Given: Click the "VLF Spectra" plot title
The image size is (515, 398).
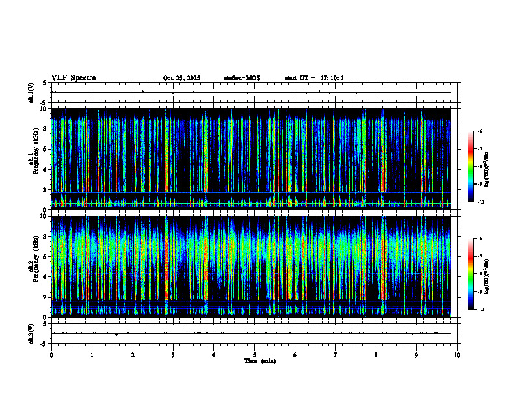Looking at the screenshot, I should click(73, 78).
